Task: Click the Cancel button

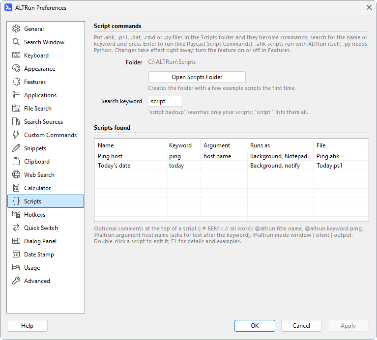Action: [x=301, y=326]
